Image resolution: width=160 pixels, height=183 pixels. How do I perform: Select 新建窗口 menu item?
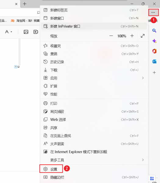94,18
